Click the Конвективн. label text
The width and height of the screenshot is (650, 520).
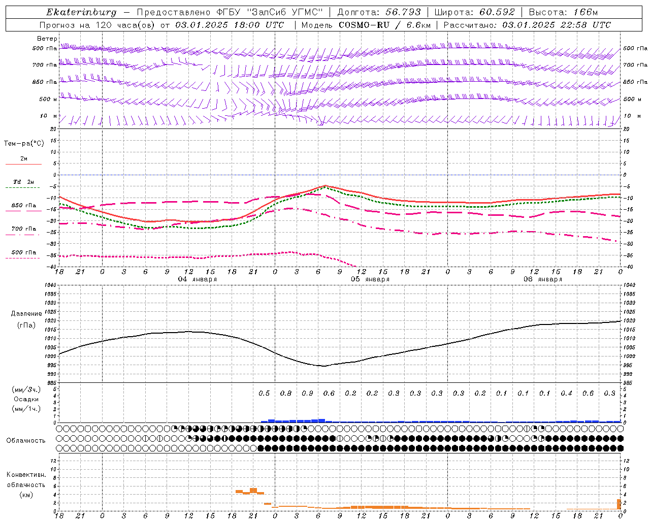point(26,475)
